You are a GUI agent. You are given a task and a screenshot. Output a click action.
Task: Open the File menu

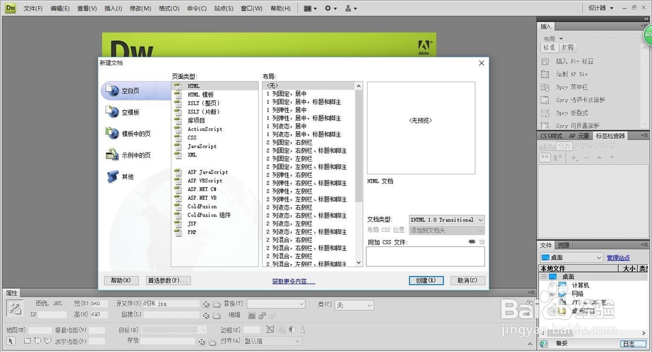tap(33, 8)
